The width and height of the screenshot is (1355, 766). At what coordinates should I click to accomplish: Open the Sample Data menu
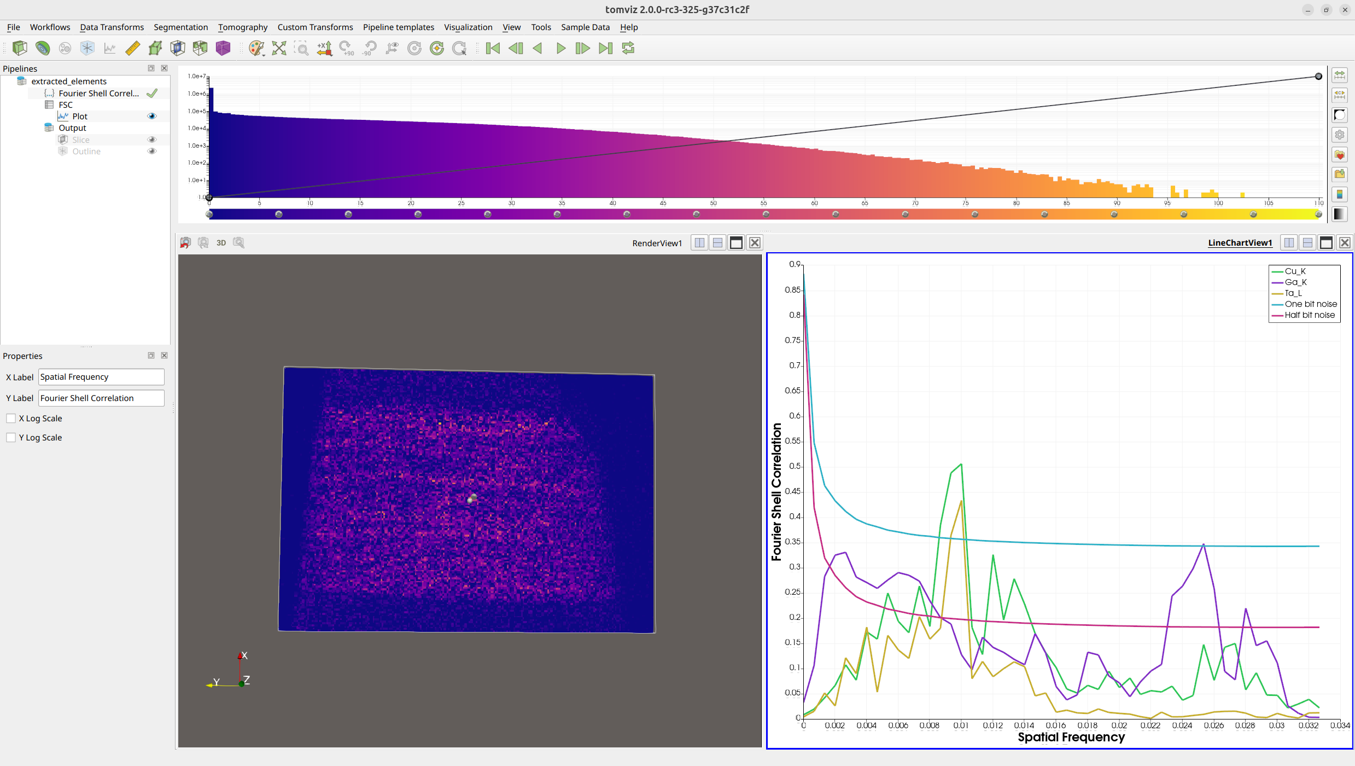pos(585,27)
